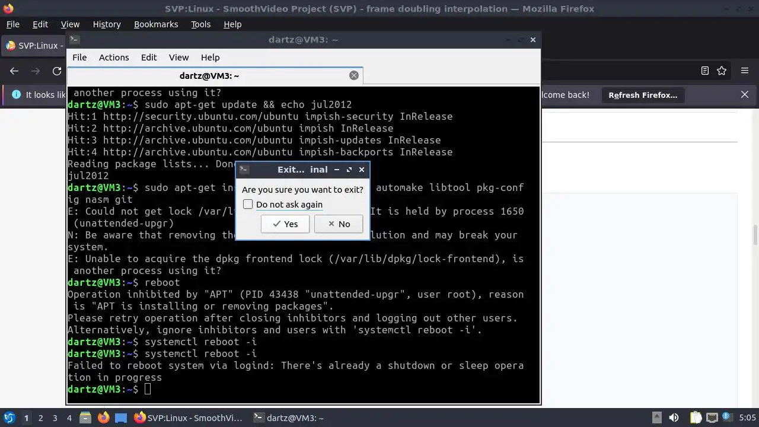Screen dimensions: 759x427
Task: Open Firefox Edit menu
Action: pos(40,24)
